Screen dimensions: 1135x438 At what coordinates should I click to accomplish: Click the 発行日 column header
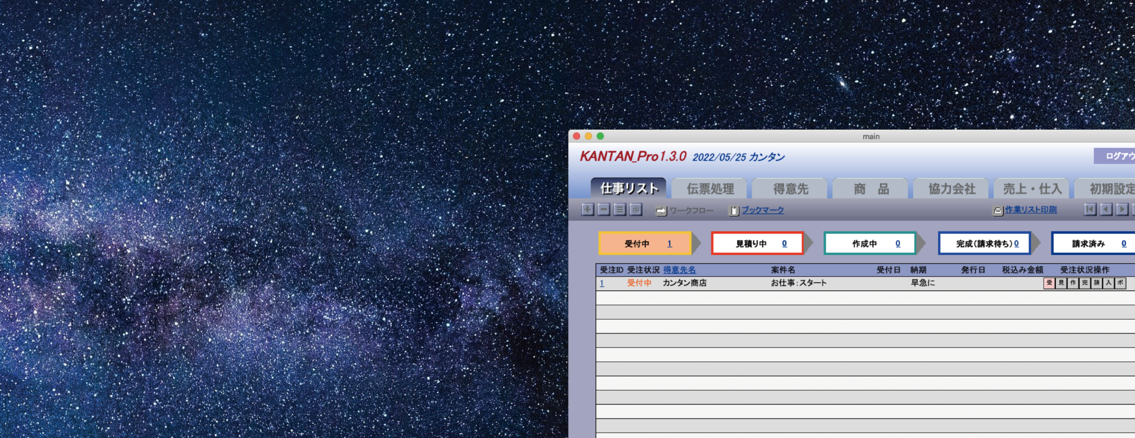click(973, 270)
